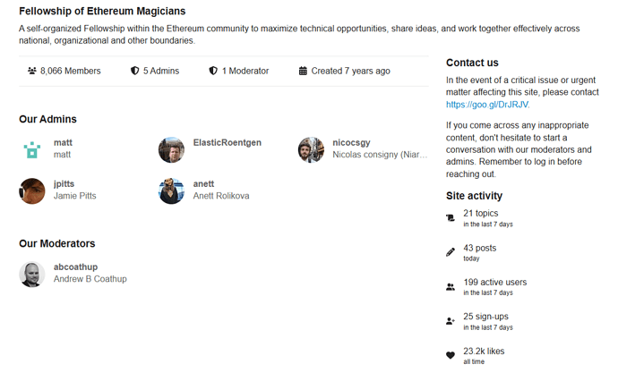Screen dimensions: 618x381
Task: Open nicocsgy's avatar photo
Action: [311, 150]
